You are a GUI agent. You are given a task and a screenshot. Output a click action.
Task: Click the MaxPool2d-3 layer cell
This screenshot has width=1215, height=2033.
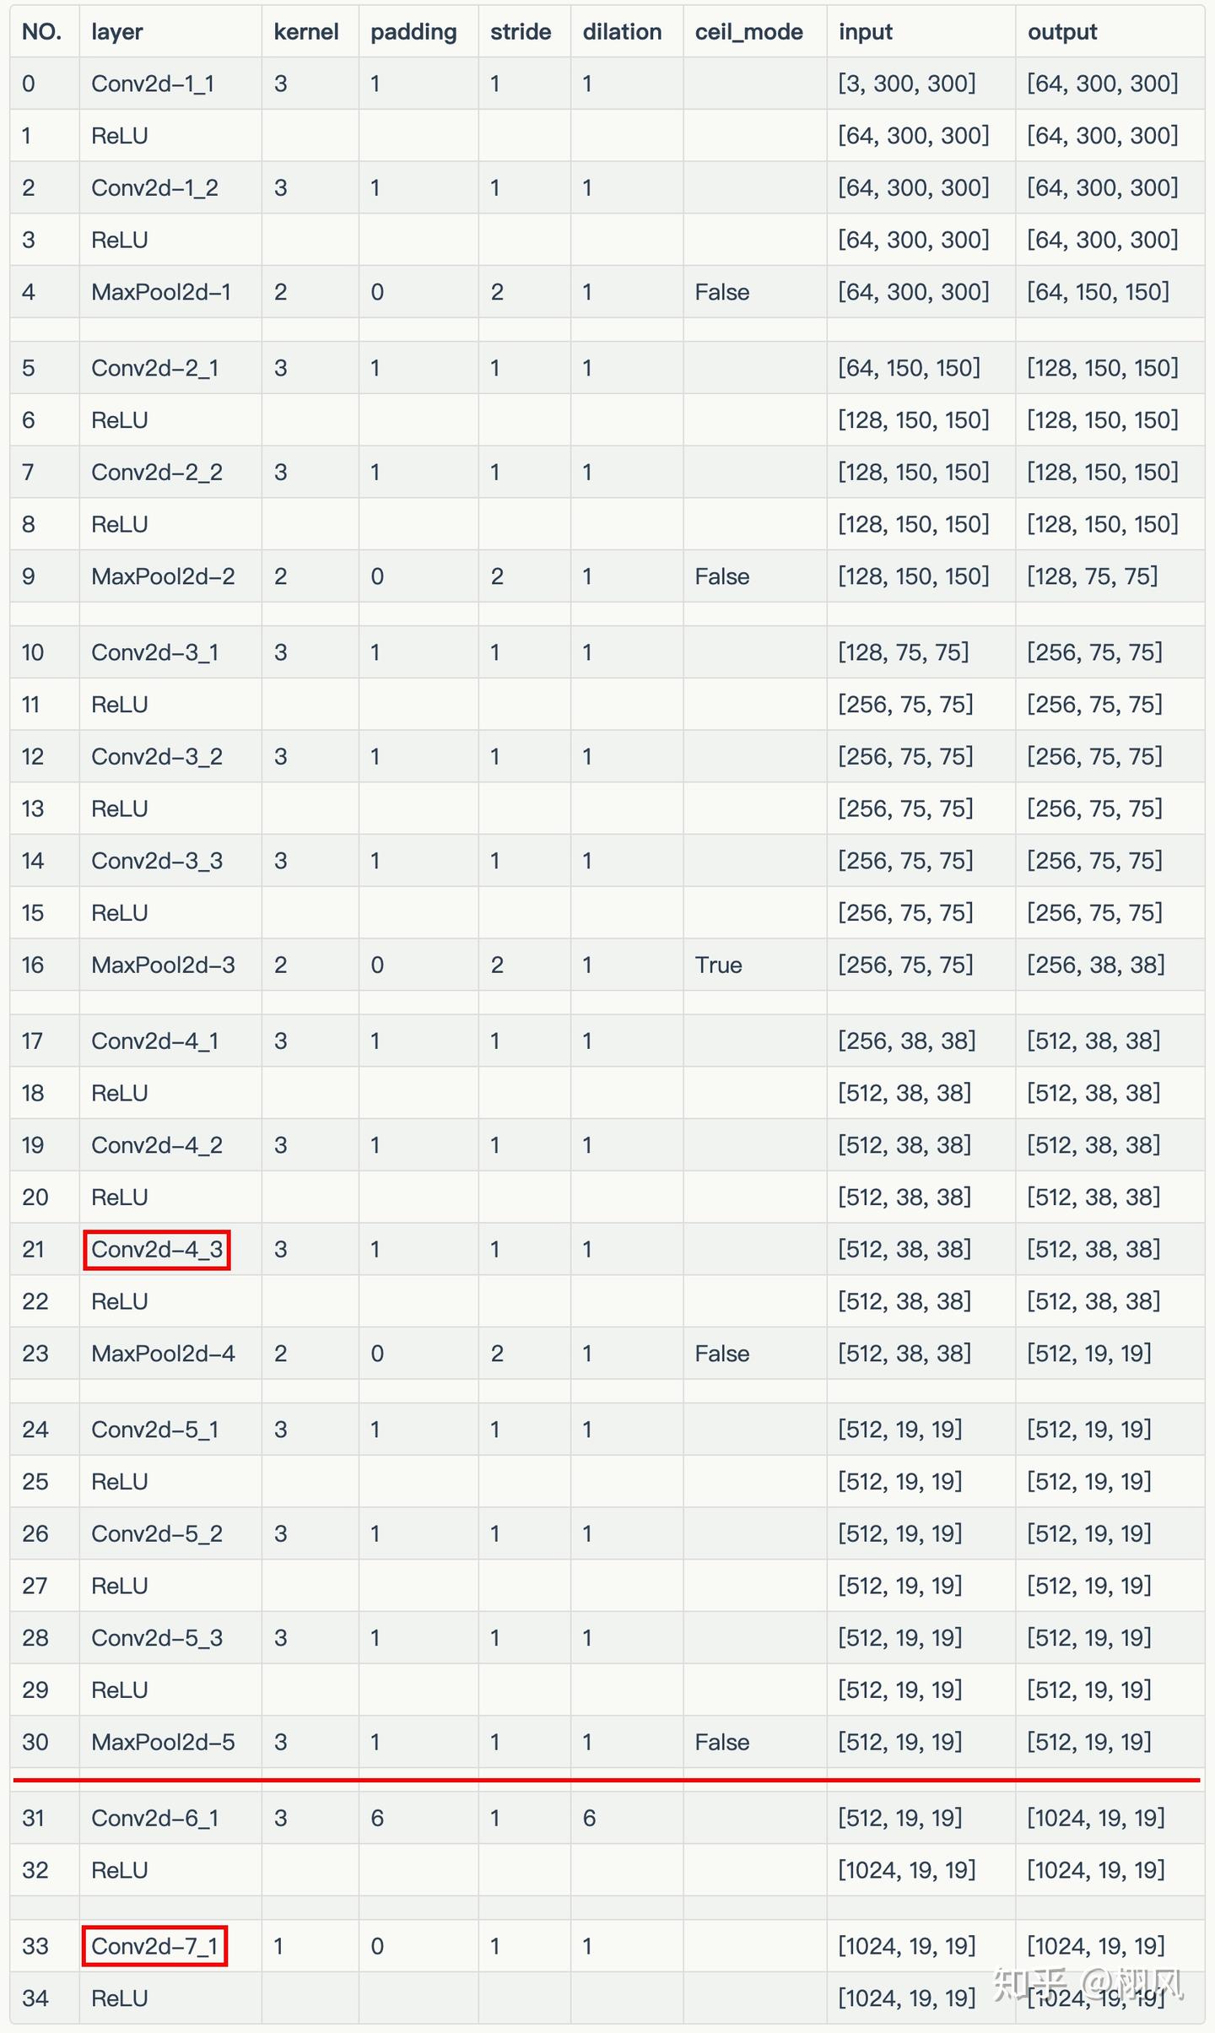pos(163,965)
